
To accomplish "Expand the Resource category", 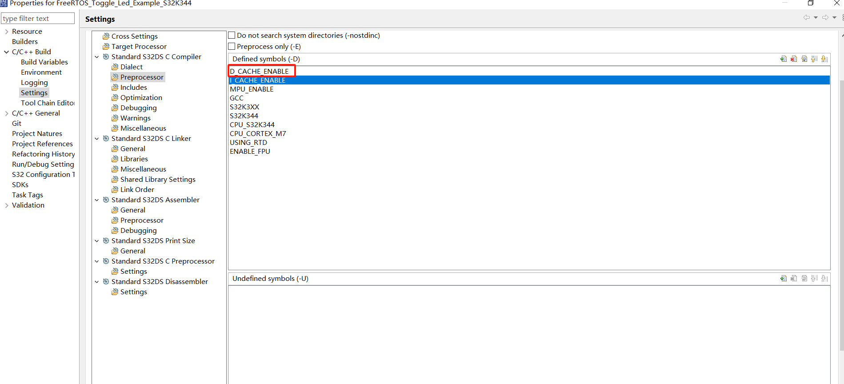I will [x=6, y=32].
